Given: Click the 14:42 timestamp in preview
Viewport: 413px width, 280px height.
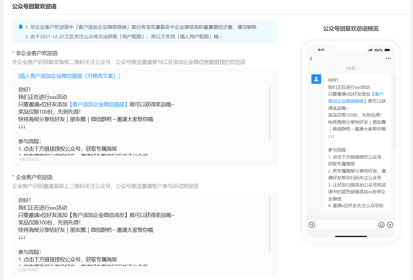Looking at the screenshot, I should click(350, 68).
